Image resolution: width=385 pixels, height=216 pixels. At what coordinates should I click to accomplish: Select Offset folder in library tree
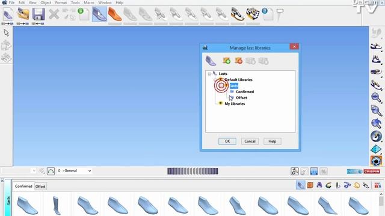point(241,98)
